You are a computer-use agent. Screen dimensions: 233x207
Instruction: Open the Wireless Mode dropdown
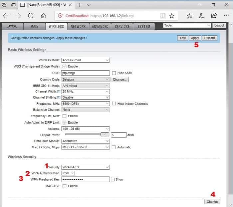86,60
